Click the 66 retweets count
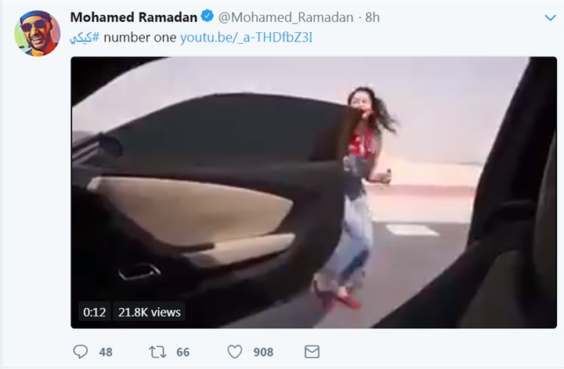Viewport: 564px width, 369px height. [183, 352]
